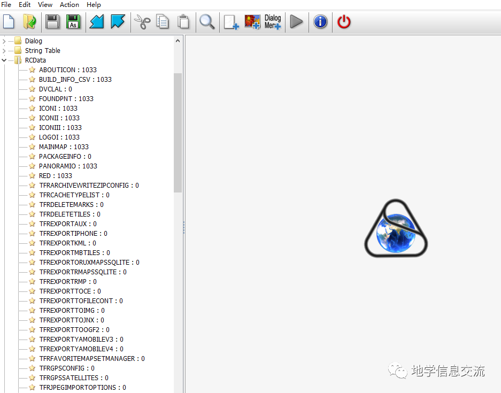Create a new blank file
This screenshot has height=393, width=501.
(9, 22)
